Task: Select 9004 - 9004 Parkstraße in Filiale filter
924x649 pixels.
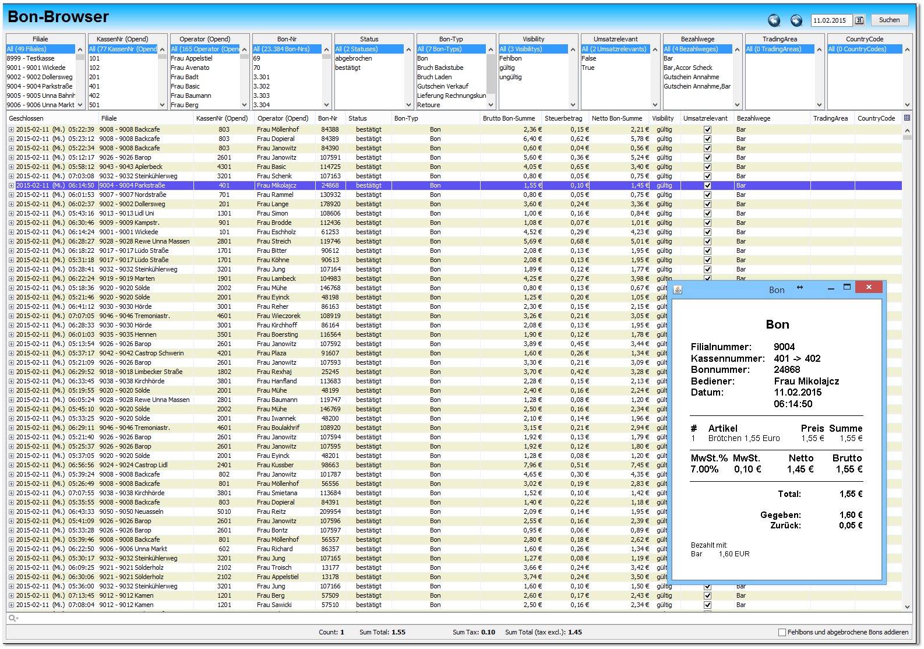Action: [41, 86]
